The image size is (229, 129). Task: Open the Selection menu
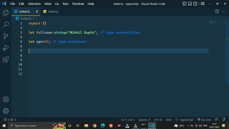click(34, 4)
